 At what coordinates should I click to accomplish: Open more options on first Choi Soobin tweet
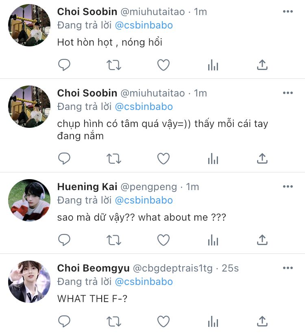288,12
